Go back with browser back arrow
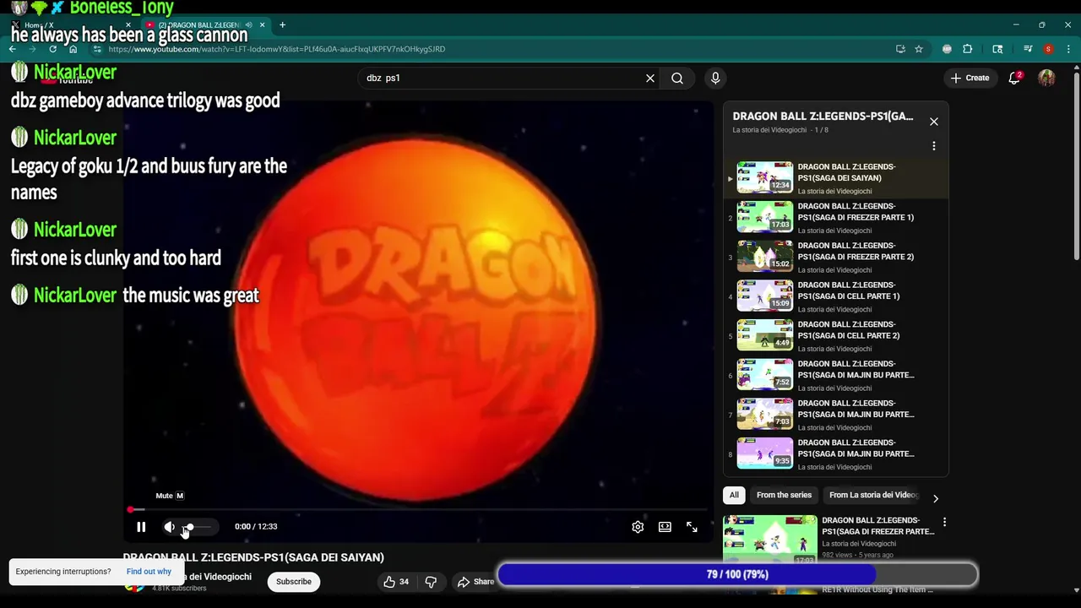 (13, 49)
